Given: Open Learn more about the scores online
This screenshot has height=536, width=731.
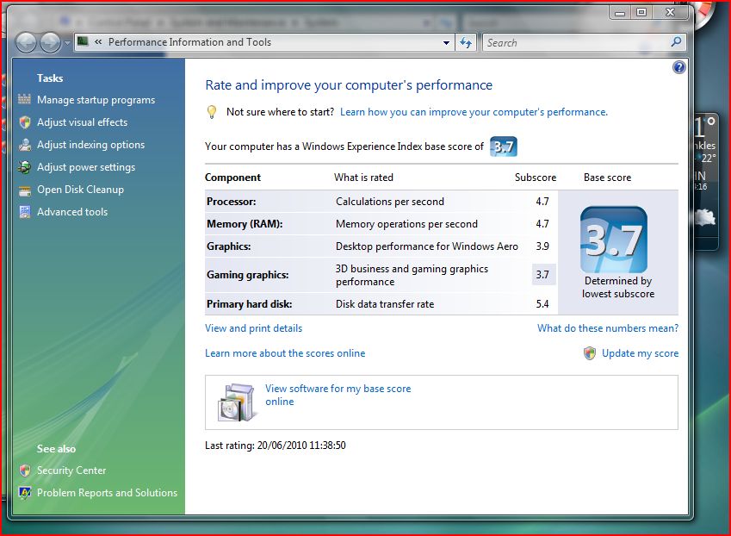Looking at the screenshot, I should [x=285, y=353].
